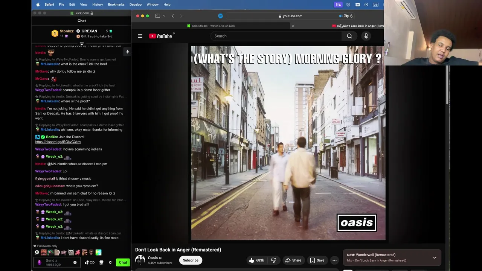The image size is (482, 271).
Task: Open the Bookmarks menu
Action: pyautogui.click(x=116, y=5)
